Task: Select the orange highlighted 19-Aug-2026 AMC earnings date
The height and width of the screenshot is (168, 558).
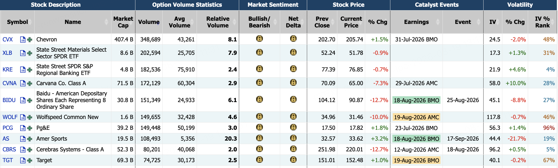Action: (x=416, y=117)
